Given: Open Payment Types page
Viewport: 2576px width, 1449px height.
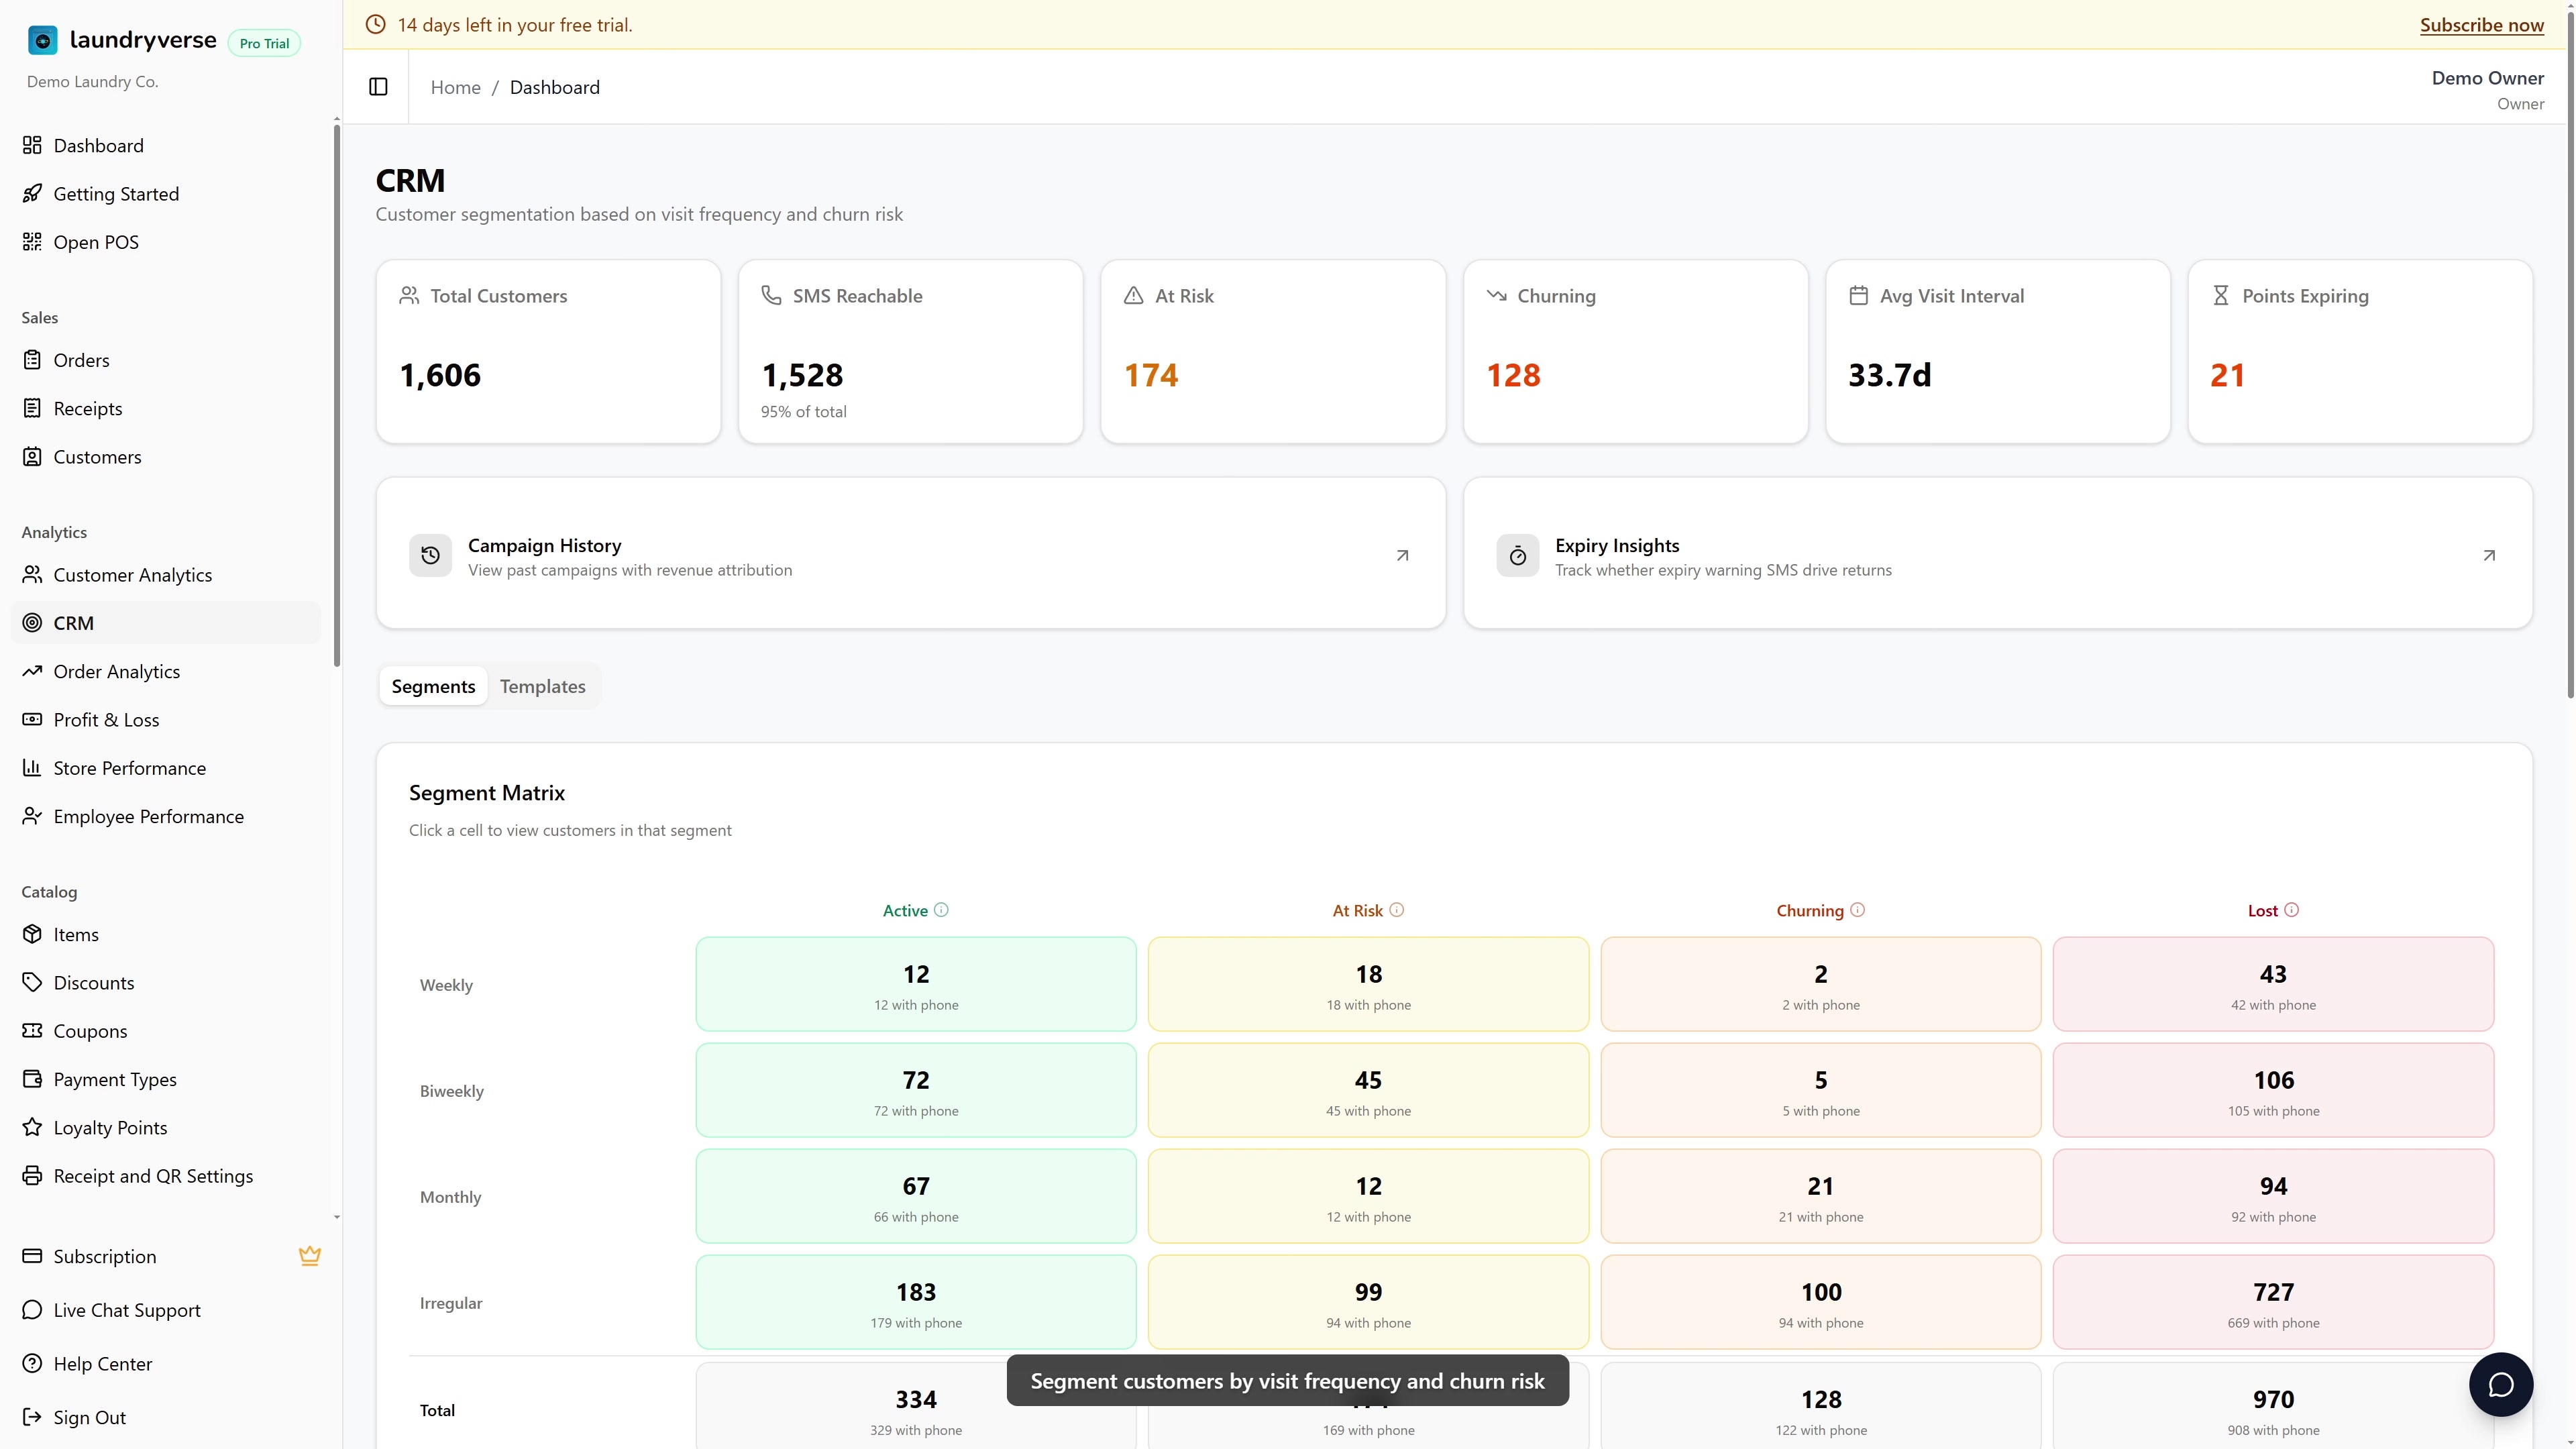Looking at the screenshot, I should point(166,1079).
